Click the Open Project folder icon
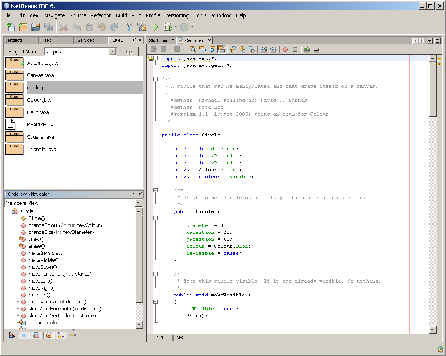Screen dimensions: 446x356 point(36,27)
